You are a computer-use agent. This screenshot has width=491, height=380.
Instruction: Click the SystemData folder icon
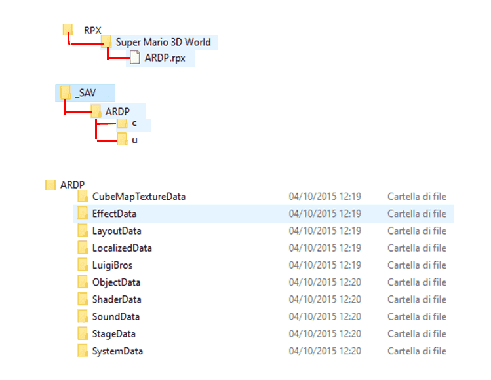(x=83, y=351)
